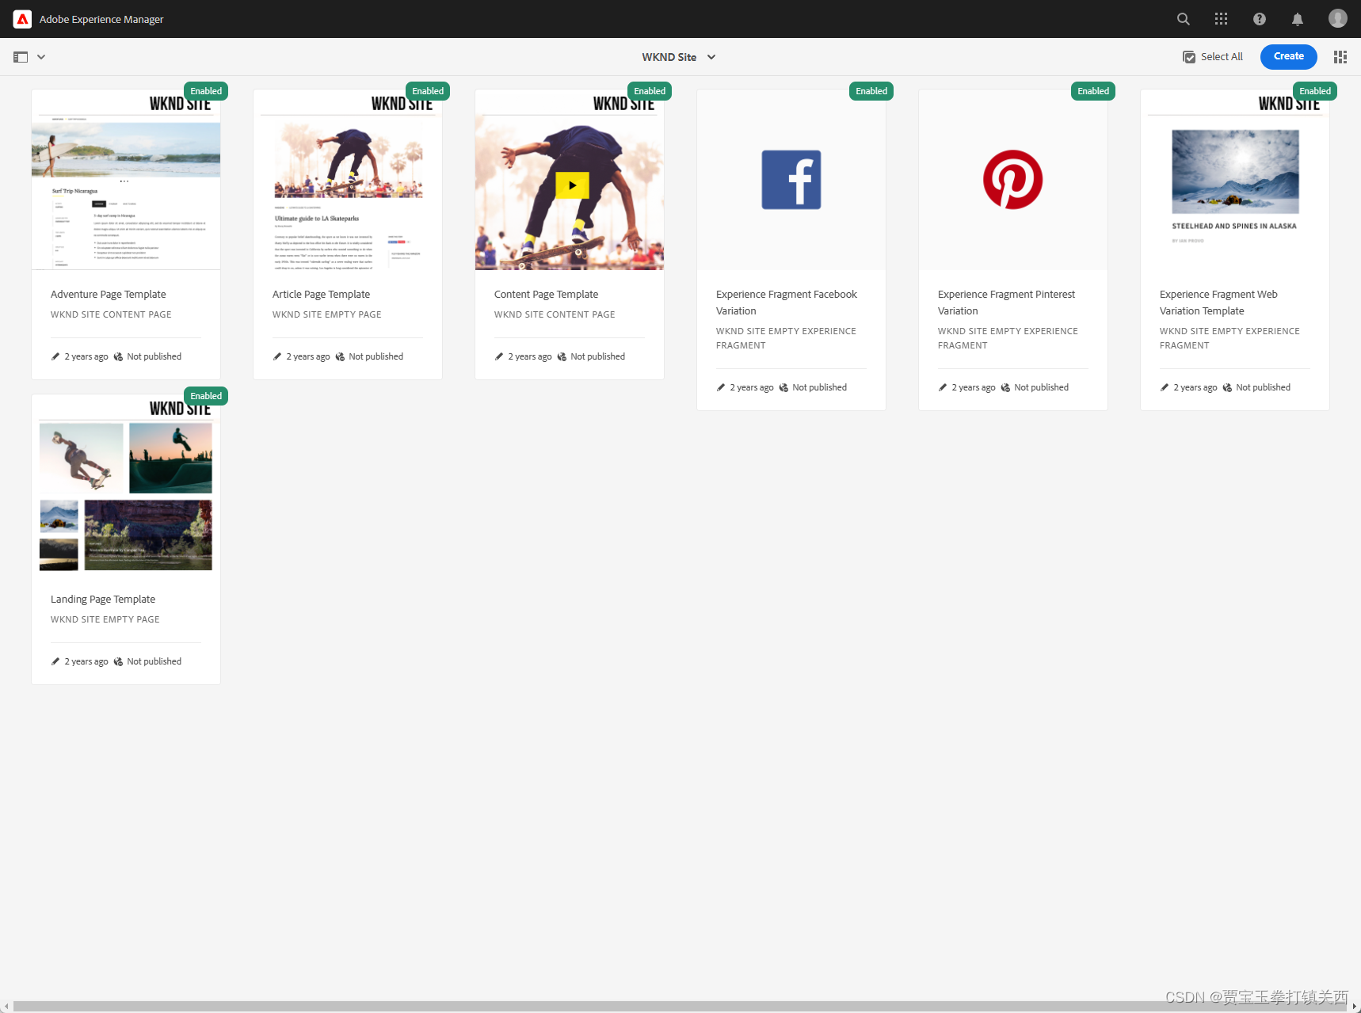Click the Enabled badge on Content Page Template

pos(650,91)
